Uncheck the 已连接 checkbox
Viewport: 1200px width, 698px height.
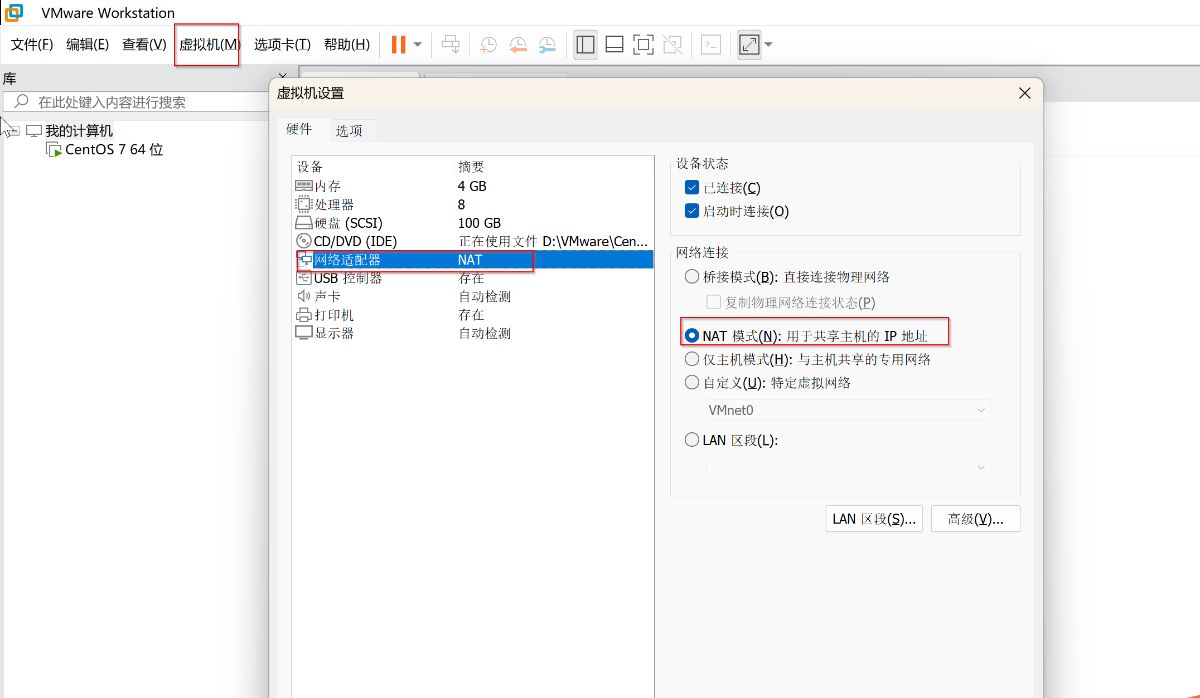click(x=691, y=188)
